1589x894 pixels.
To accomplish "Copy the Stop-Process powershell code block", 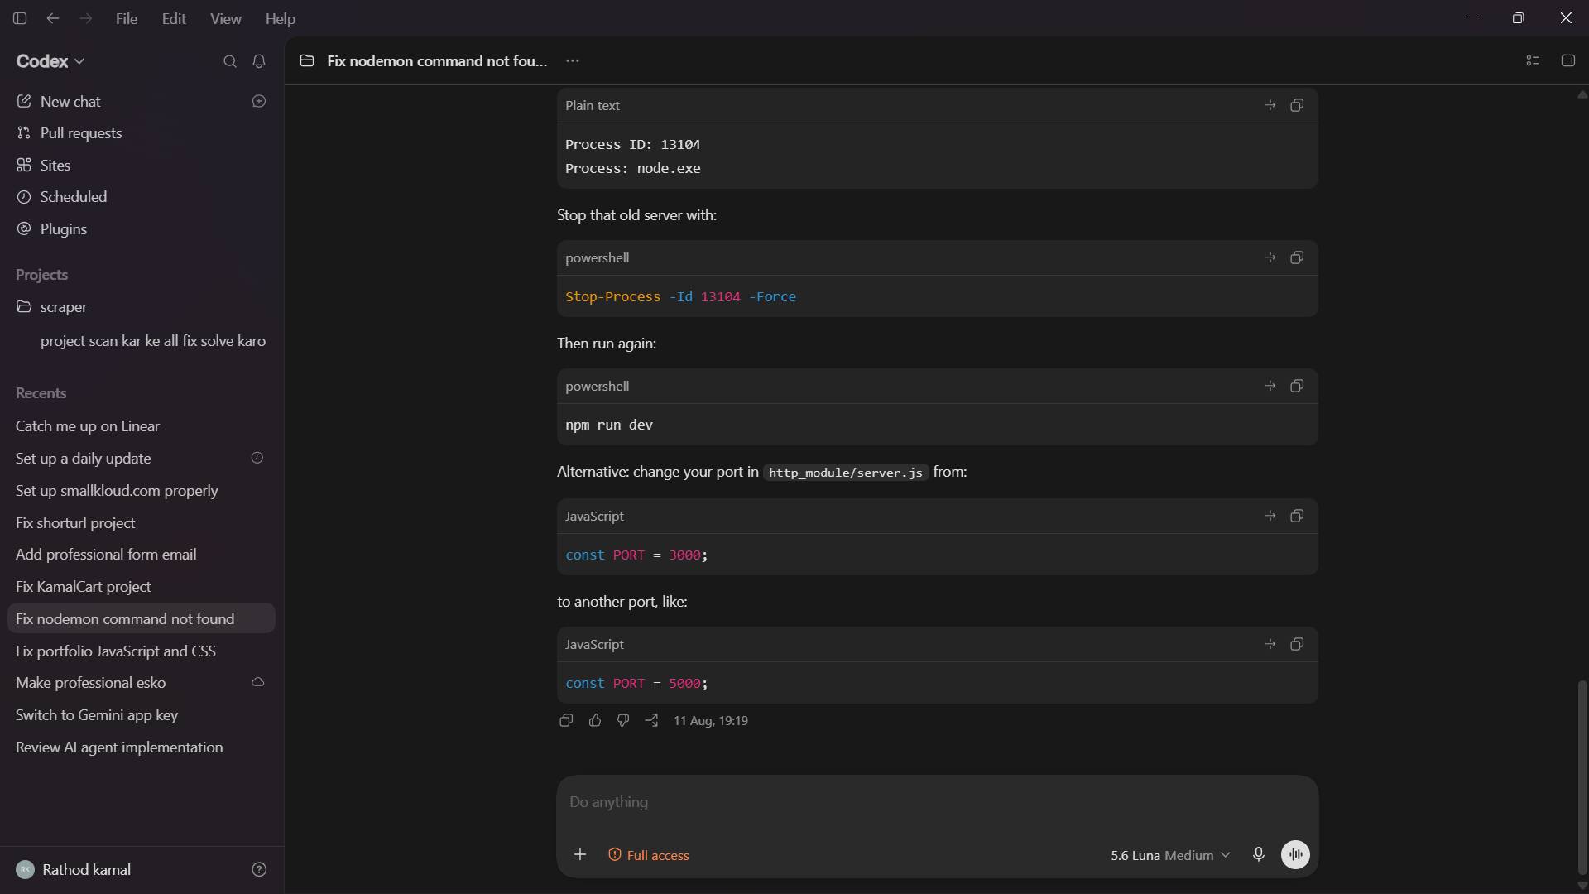I will point(1297,257).
